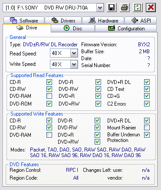Image resolution: width=161 pixels, height=190 pixels.
Task: Toggle Mount Rainier write checkbox
Action: pyautogui.click(x=147, y=127)
